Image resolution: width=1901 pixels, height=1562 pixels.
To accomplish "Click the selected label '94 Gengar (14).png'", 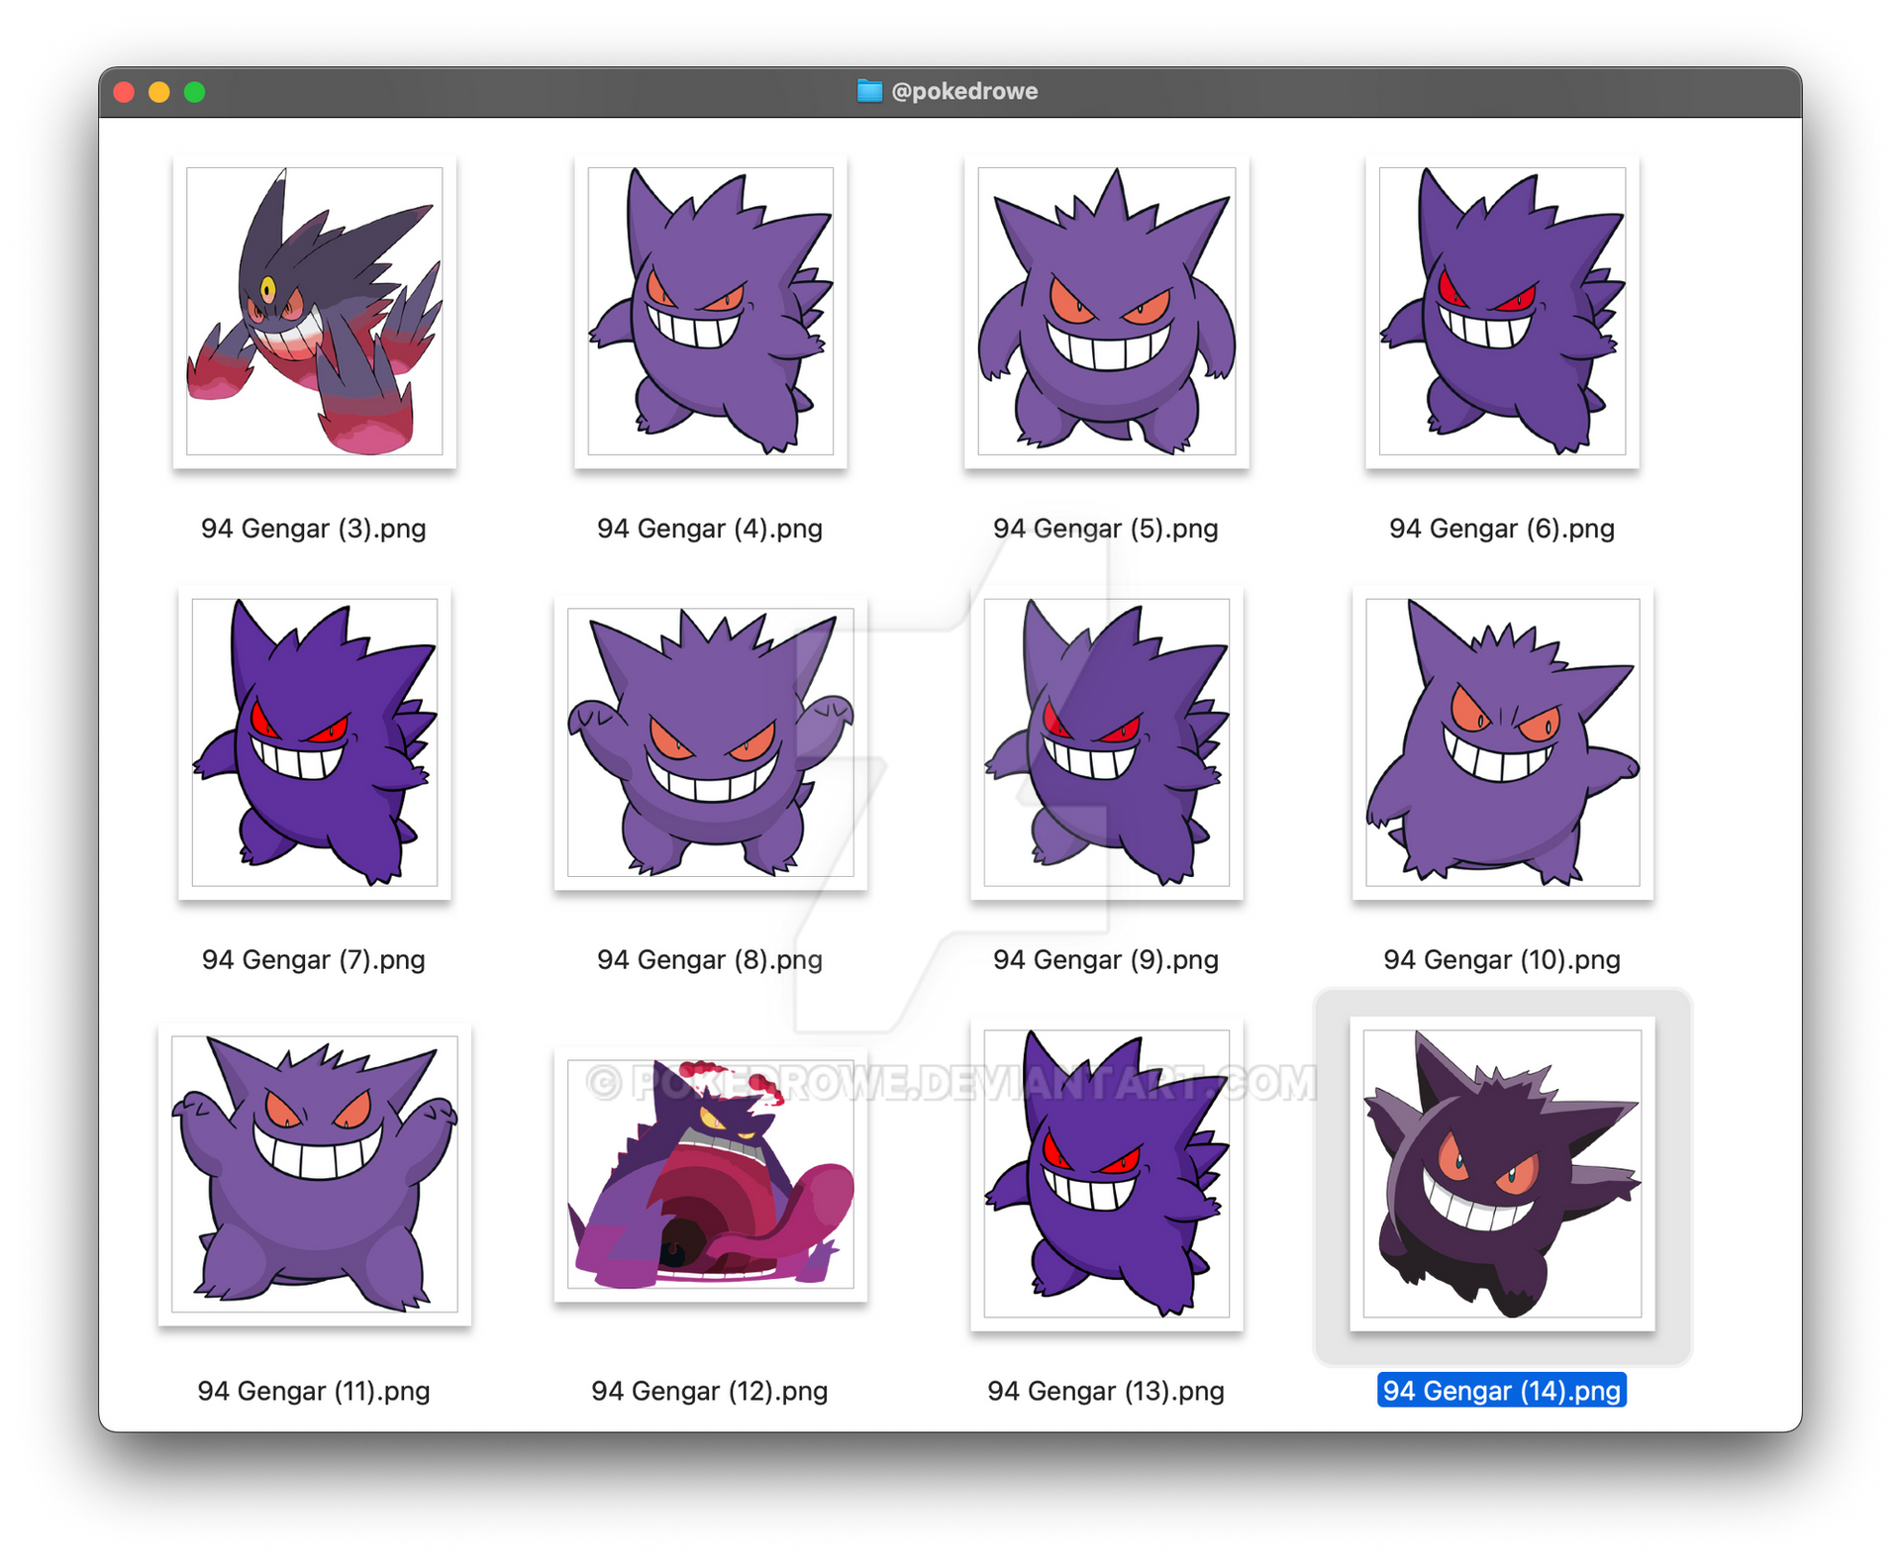I will (x=1502, y=1391).
